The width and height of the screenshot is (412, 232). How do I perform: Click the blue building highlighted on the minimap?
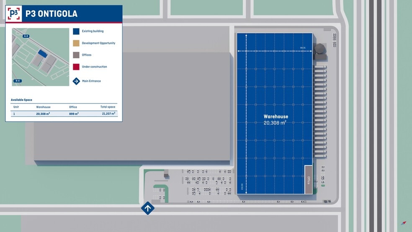click(x=42, y=53)
